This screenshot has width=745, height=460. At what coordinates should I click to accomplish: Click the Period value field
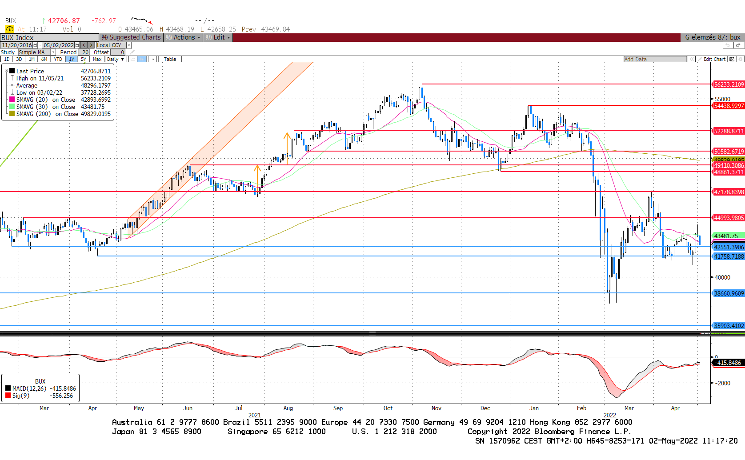coord(84,52)
